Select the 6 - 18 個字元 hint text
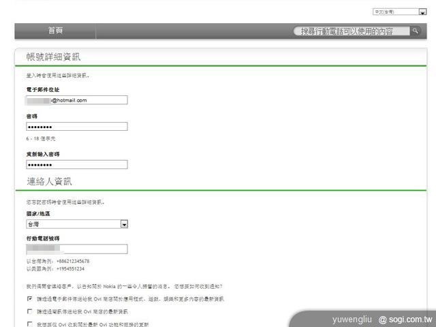The image size is (436, 327). [x=41, y=138]
